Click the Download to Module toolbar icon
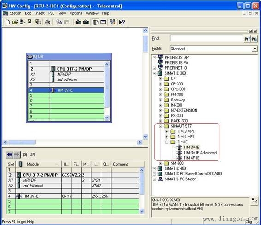The image size is (261, 225). [78, 22]
